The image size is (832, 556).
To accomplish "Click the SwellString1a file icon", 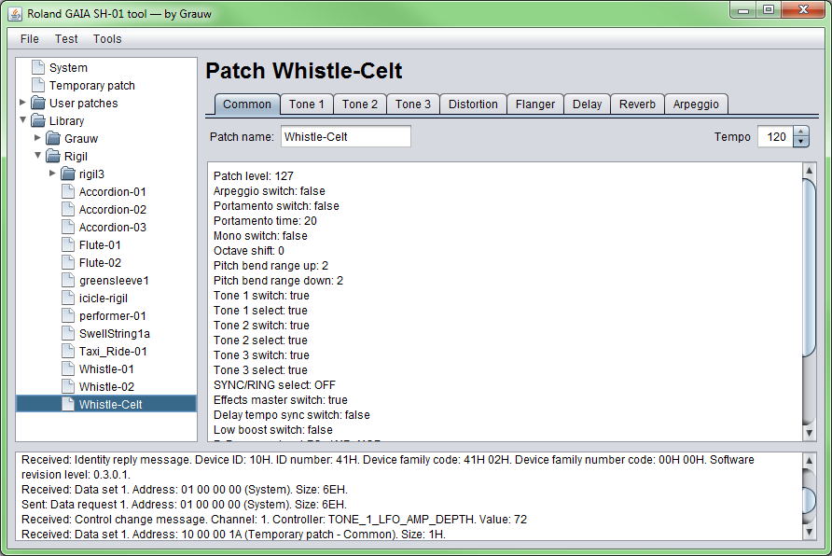I will click(68, 333).
